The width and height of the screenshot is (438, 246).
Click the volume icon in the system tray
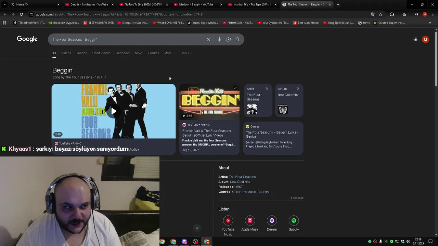[x=408, y=242]
